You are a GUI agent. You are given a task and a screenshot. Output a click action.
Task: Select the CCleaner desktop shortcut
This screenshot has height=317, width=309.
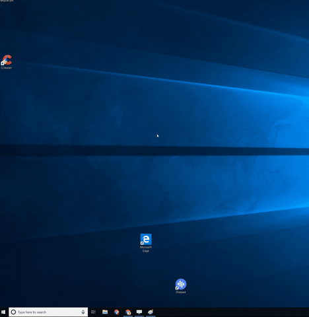7,61
